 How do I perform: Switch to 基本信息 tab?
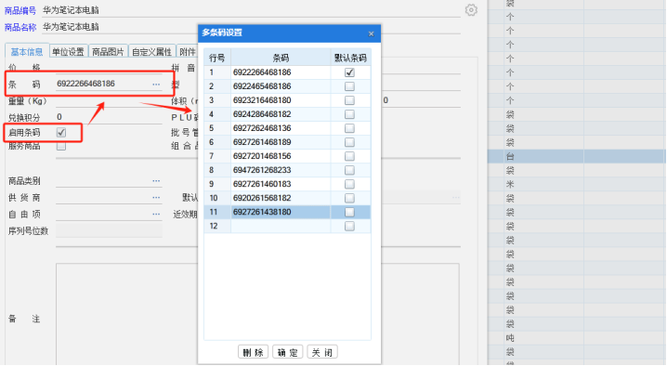pos(27,51)
